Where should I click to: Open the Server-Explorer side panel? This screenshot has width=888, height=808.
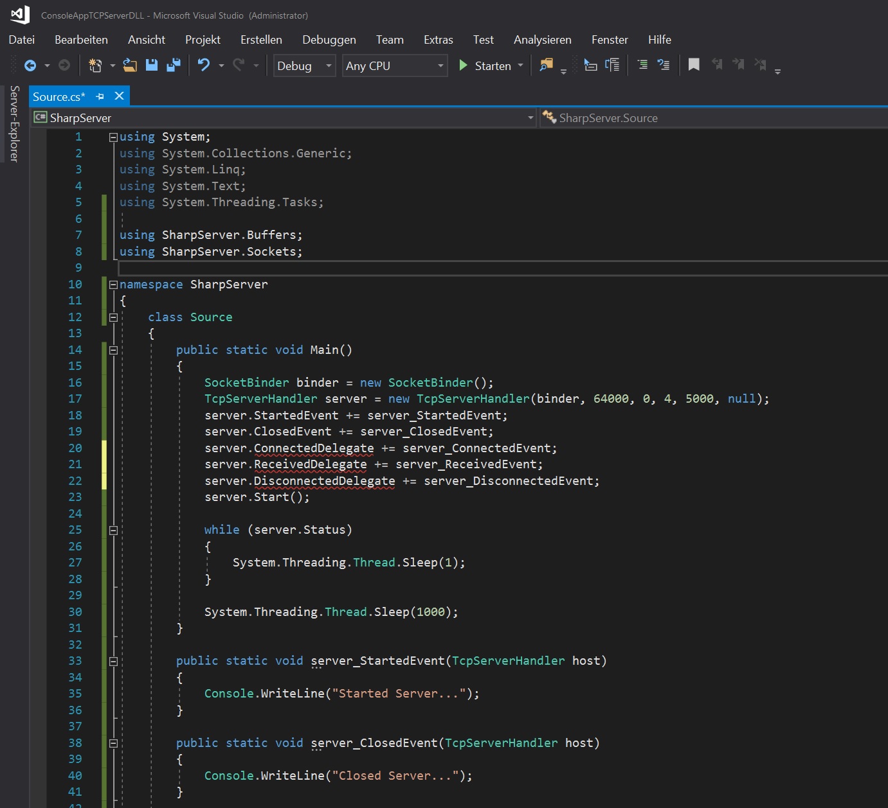coord(14,123)
